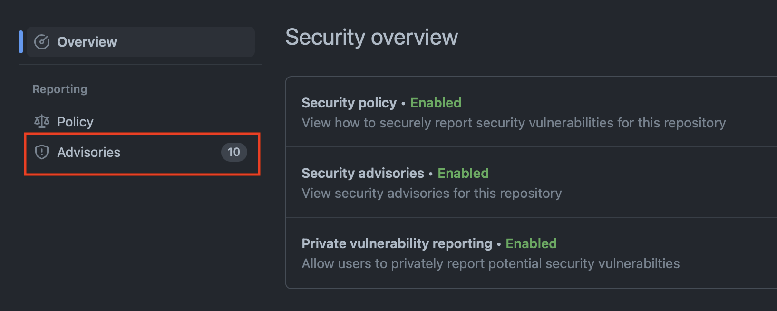The width and height of the screenshot is (777, 311).
Task: Click the Overview gauge icon
Action: point(42,42)
